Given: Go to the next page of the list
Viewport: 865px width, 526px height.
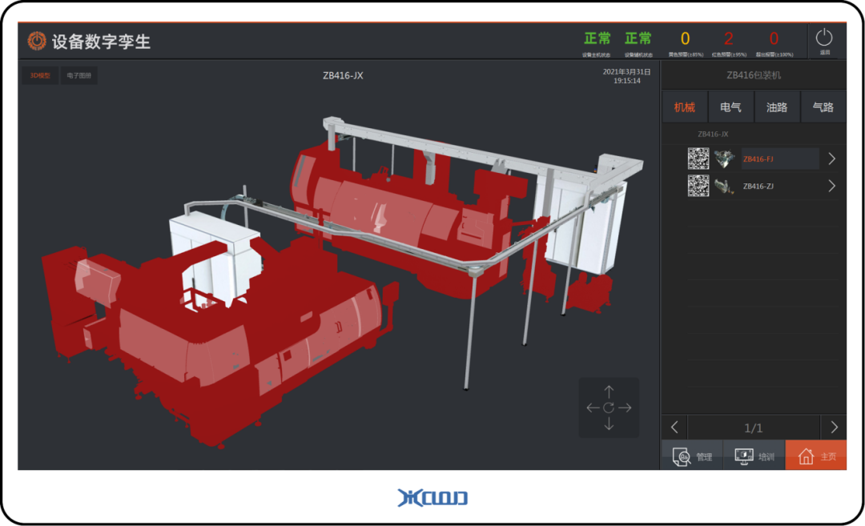Looking at the screenshot, I should [834, 428].
